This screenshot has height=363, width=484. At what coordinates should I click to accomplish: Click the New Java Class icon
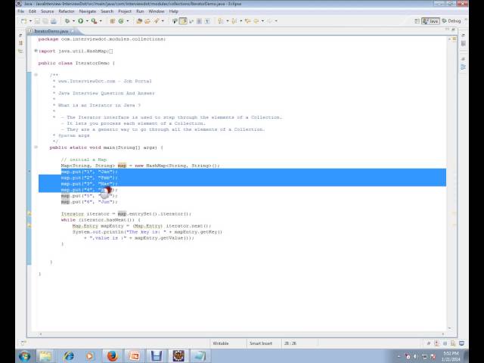(x=121, y=21)
